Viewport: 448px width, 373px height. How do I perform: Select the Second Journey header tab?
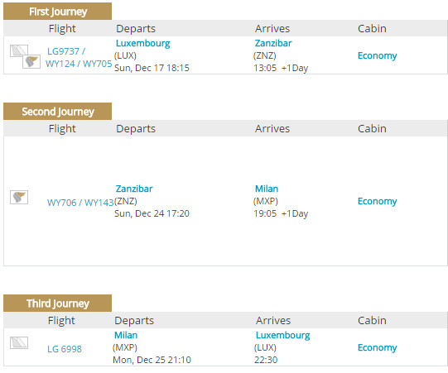[57, 112]
